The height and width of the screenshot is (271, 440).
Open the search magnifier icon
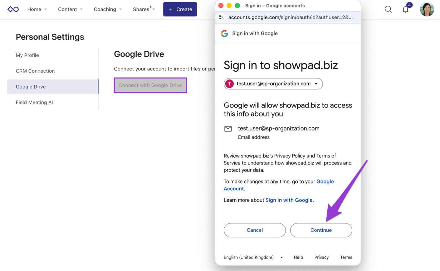click(x=388, y=9)
